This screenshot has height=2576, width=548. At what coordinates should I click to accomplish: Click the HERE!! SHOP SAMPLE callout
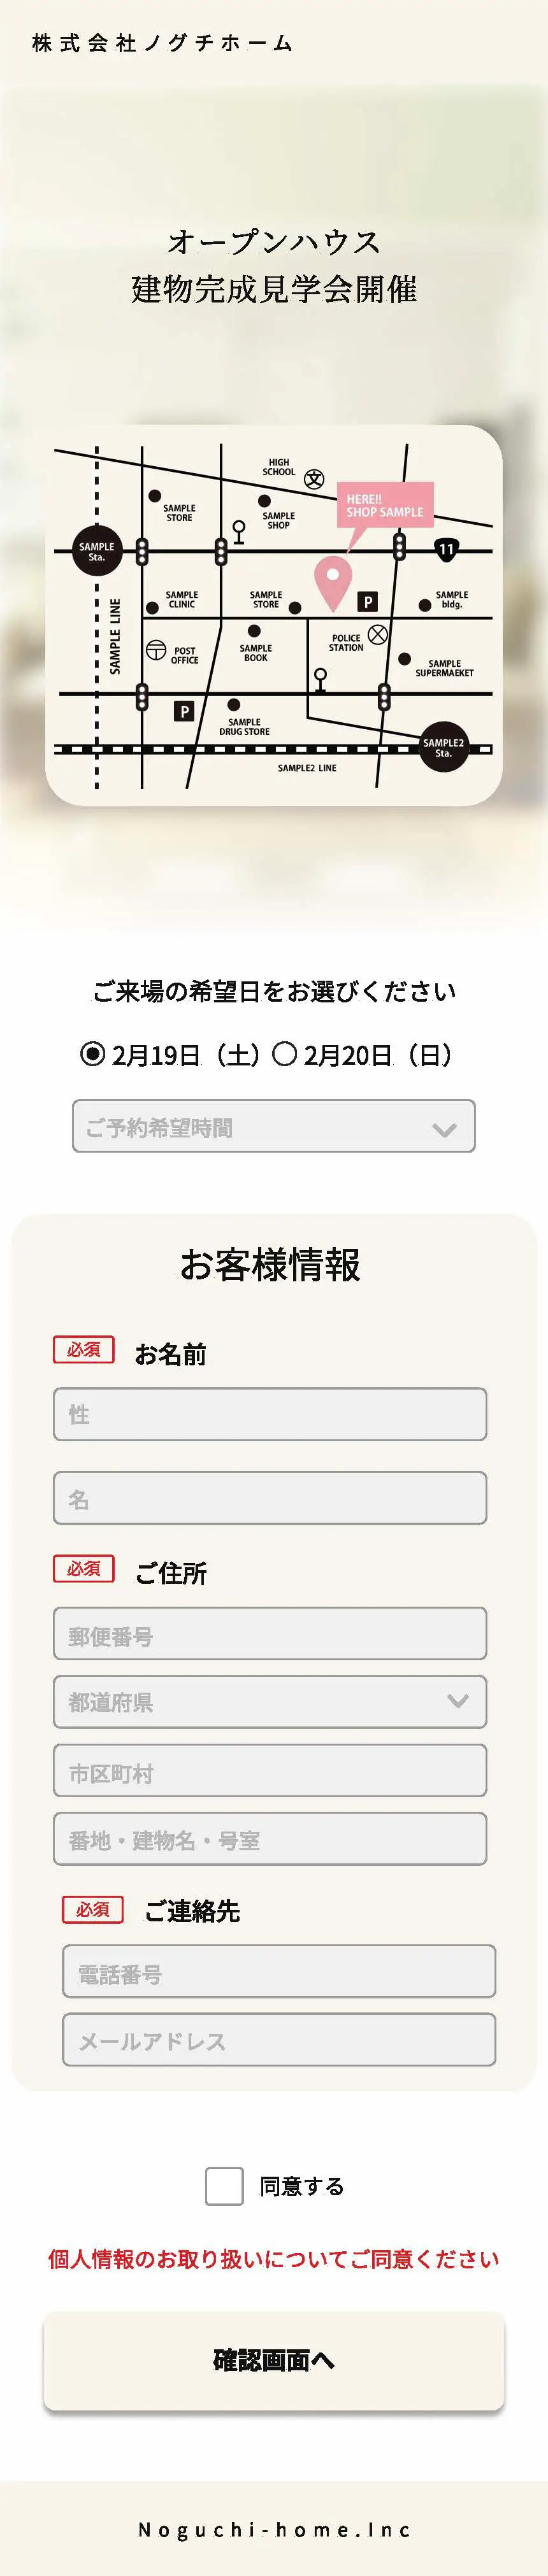[385, 506]
